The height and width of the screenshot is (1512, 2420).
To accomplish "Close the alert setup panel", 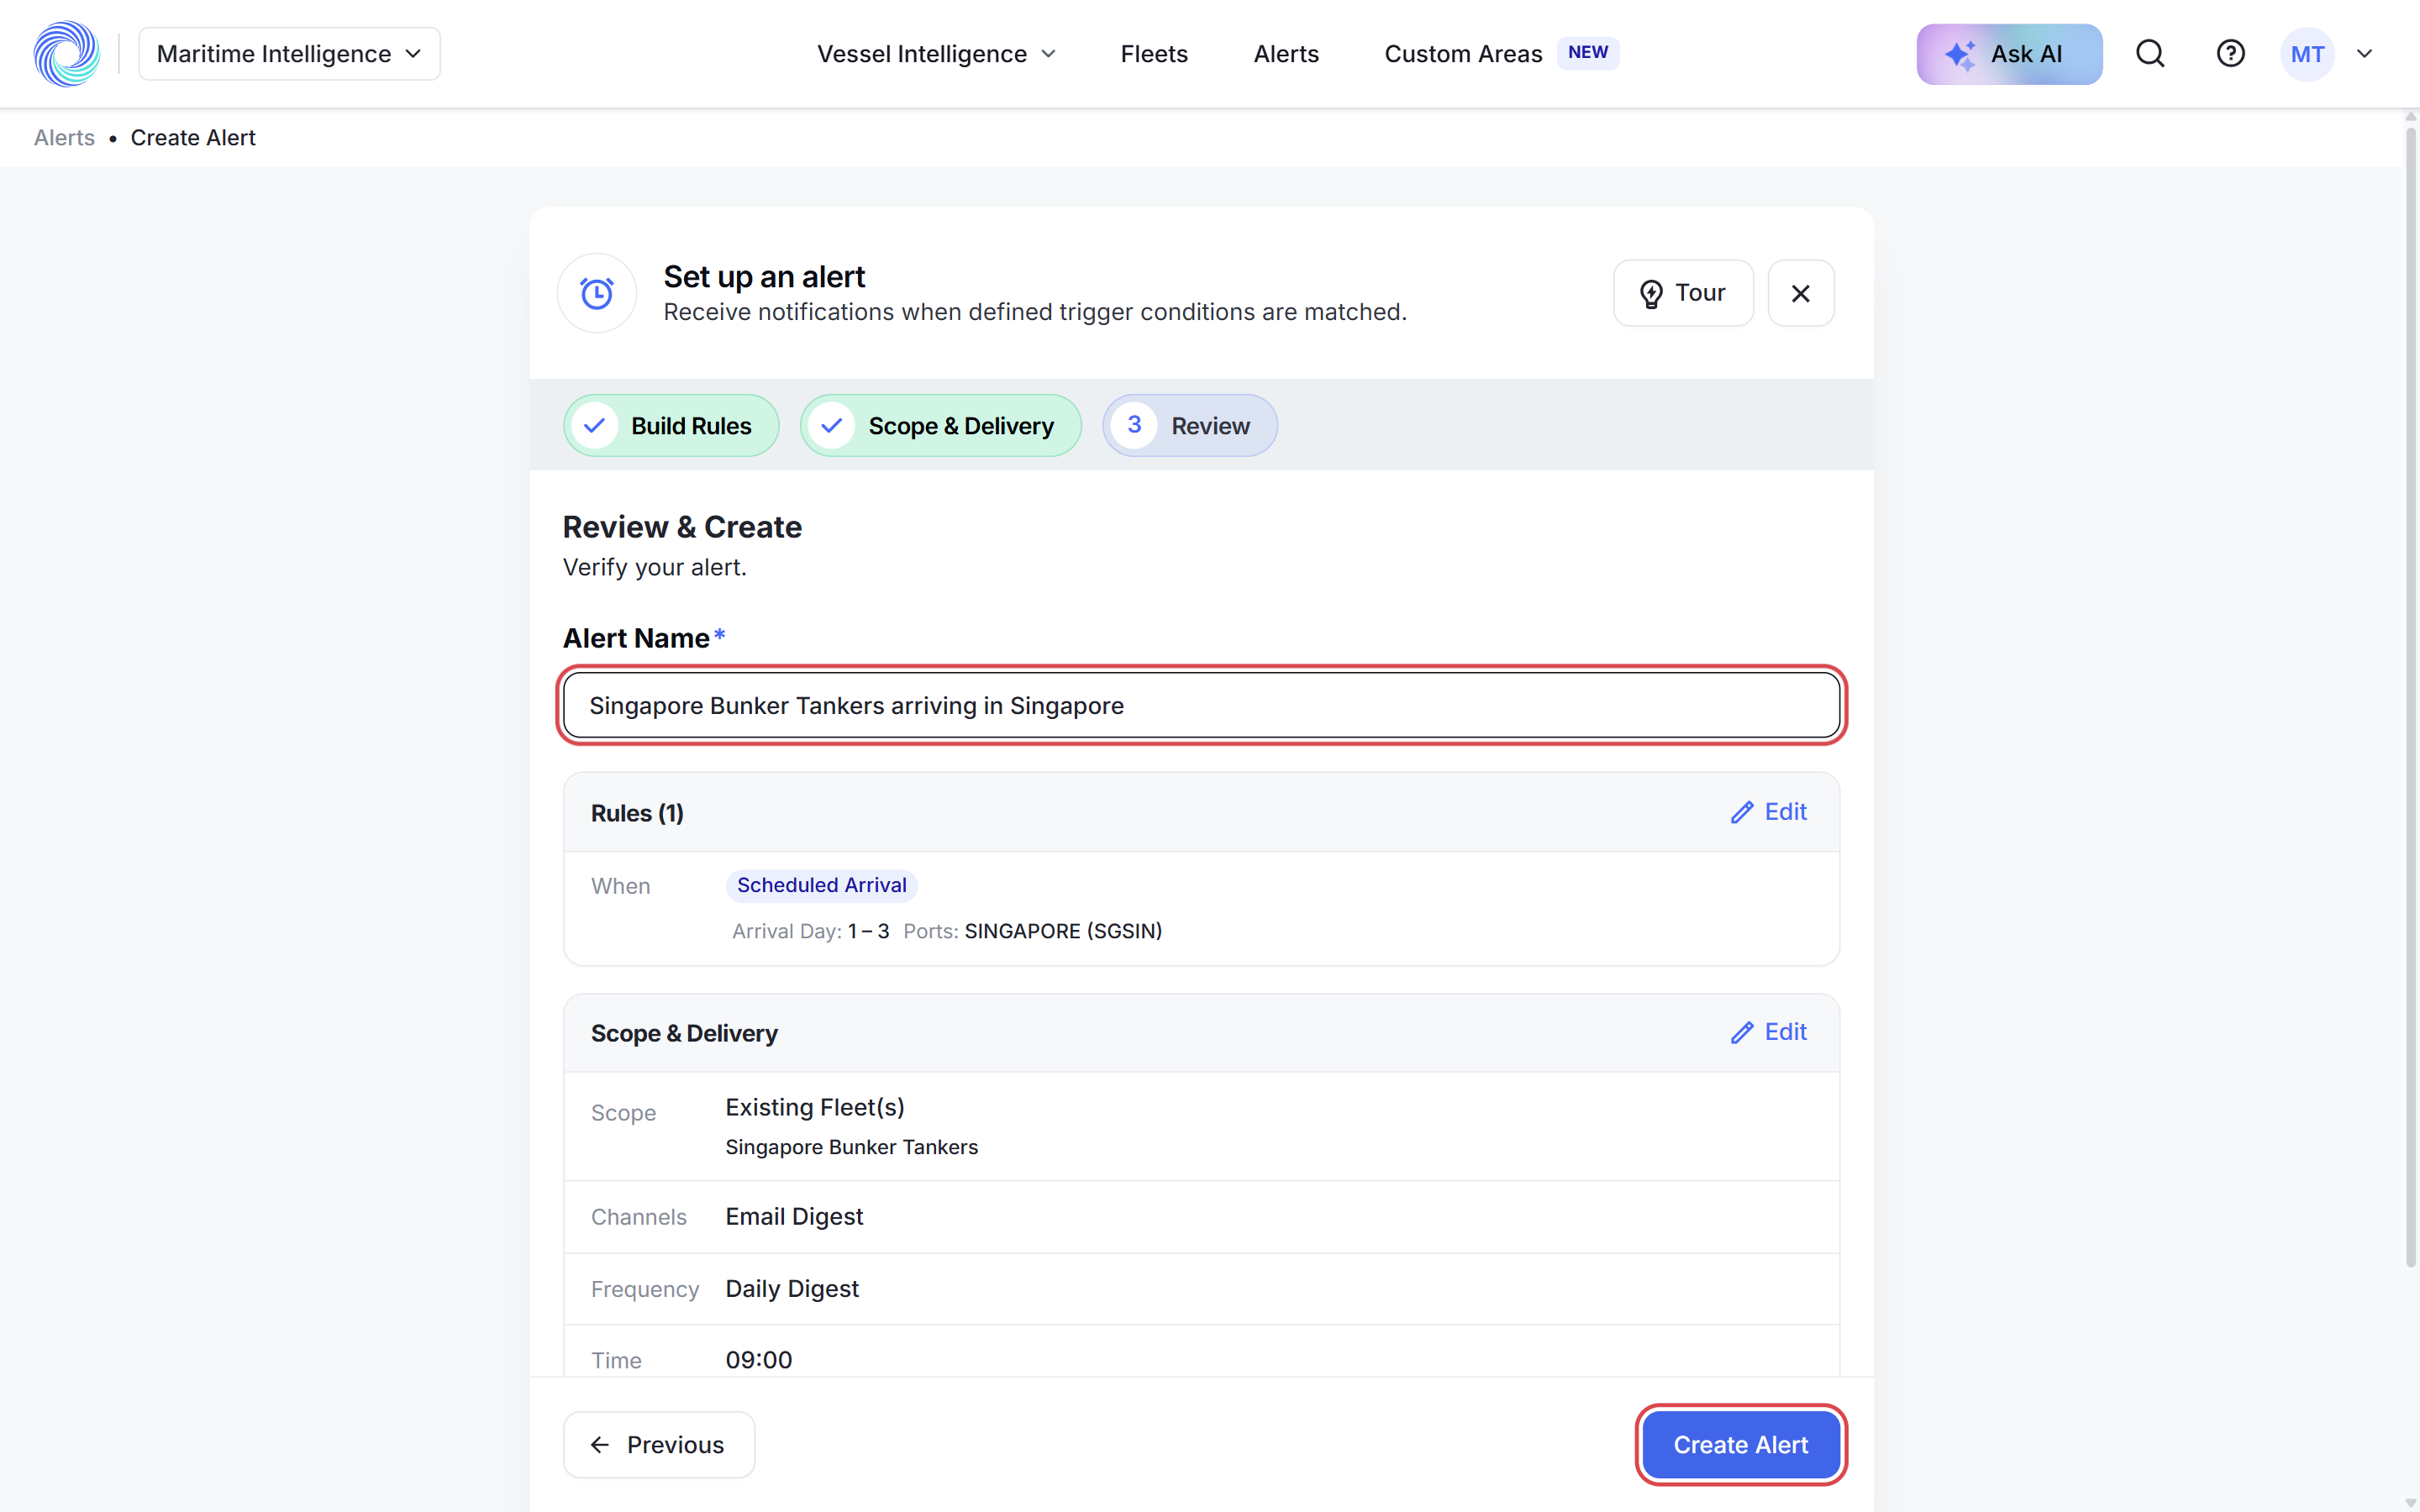I will click(x=1801, y=293).
